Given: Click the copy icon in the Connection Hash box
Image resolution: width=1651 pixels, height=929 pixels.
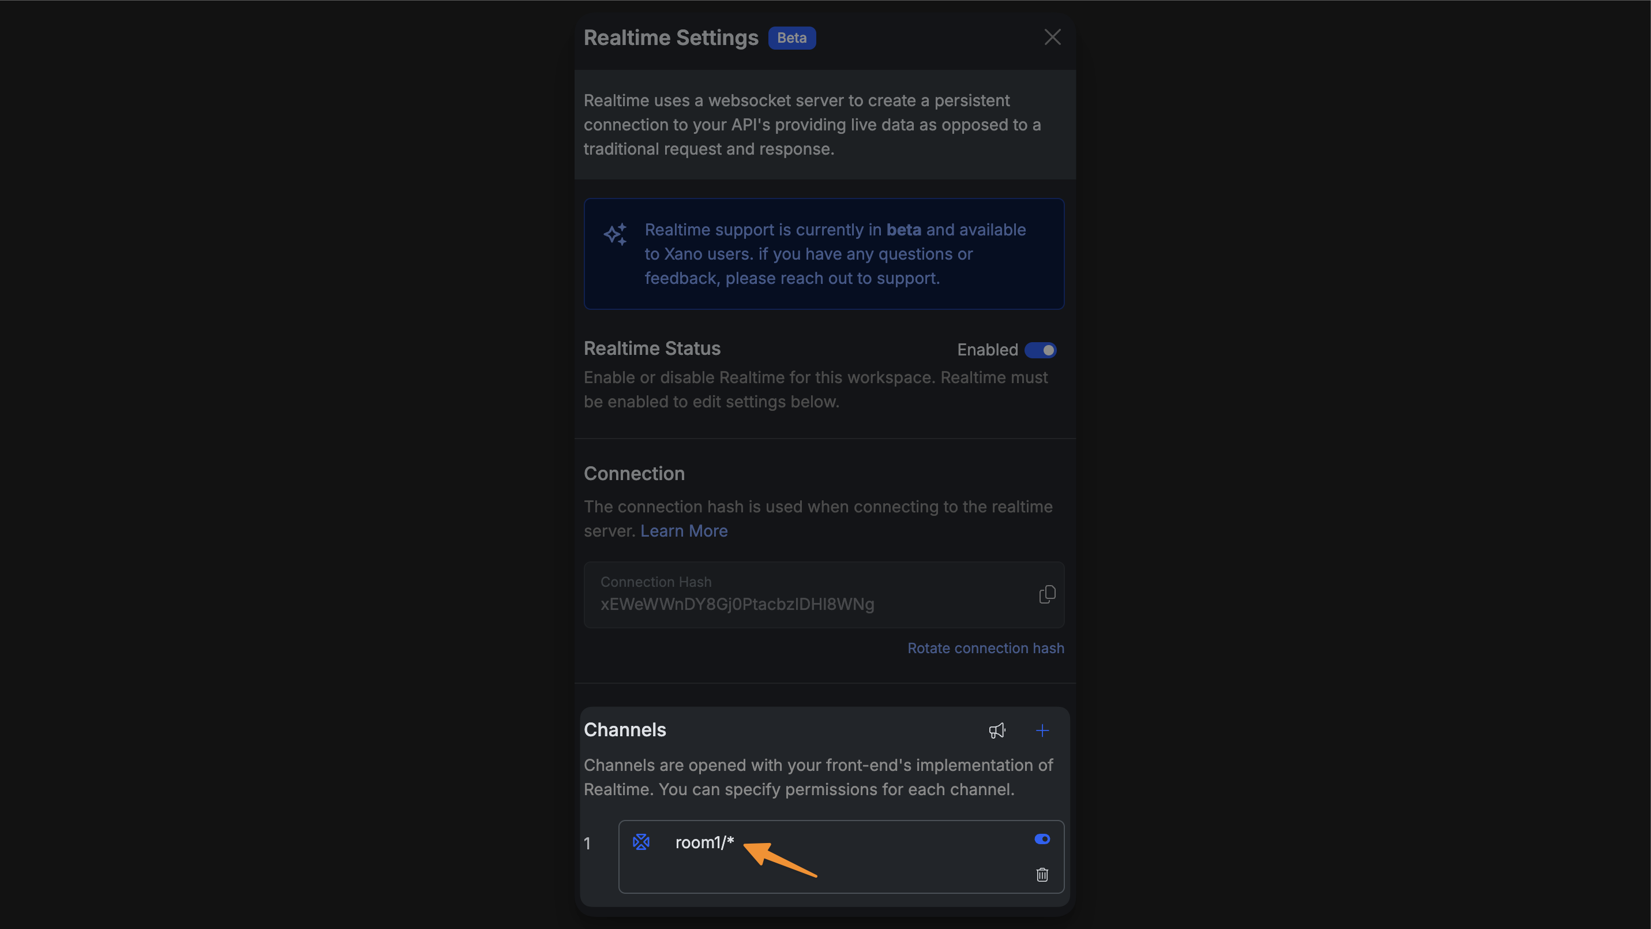Looking at the screenshot, I should pyautogui.click(x=1047, y=594).
